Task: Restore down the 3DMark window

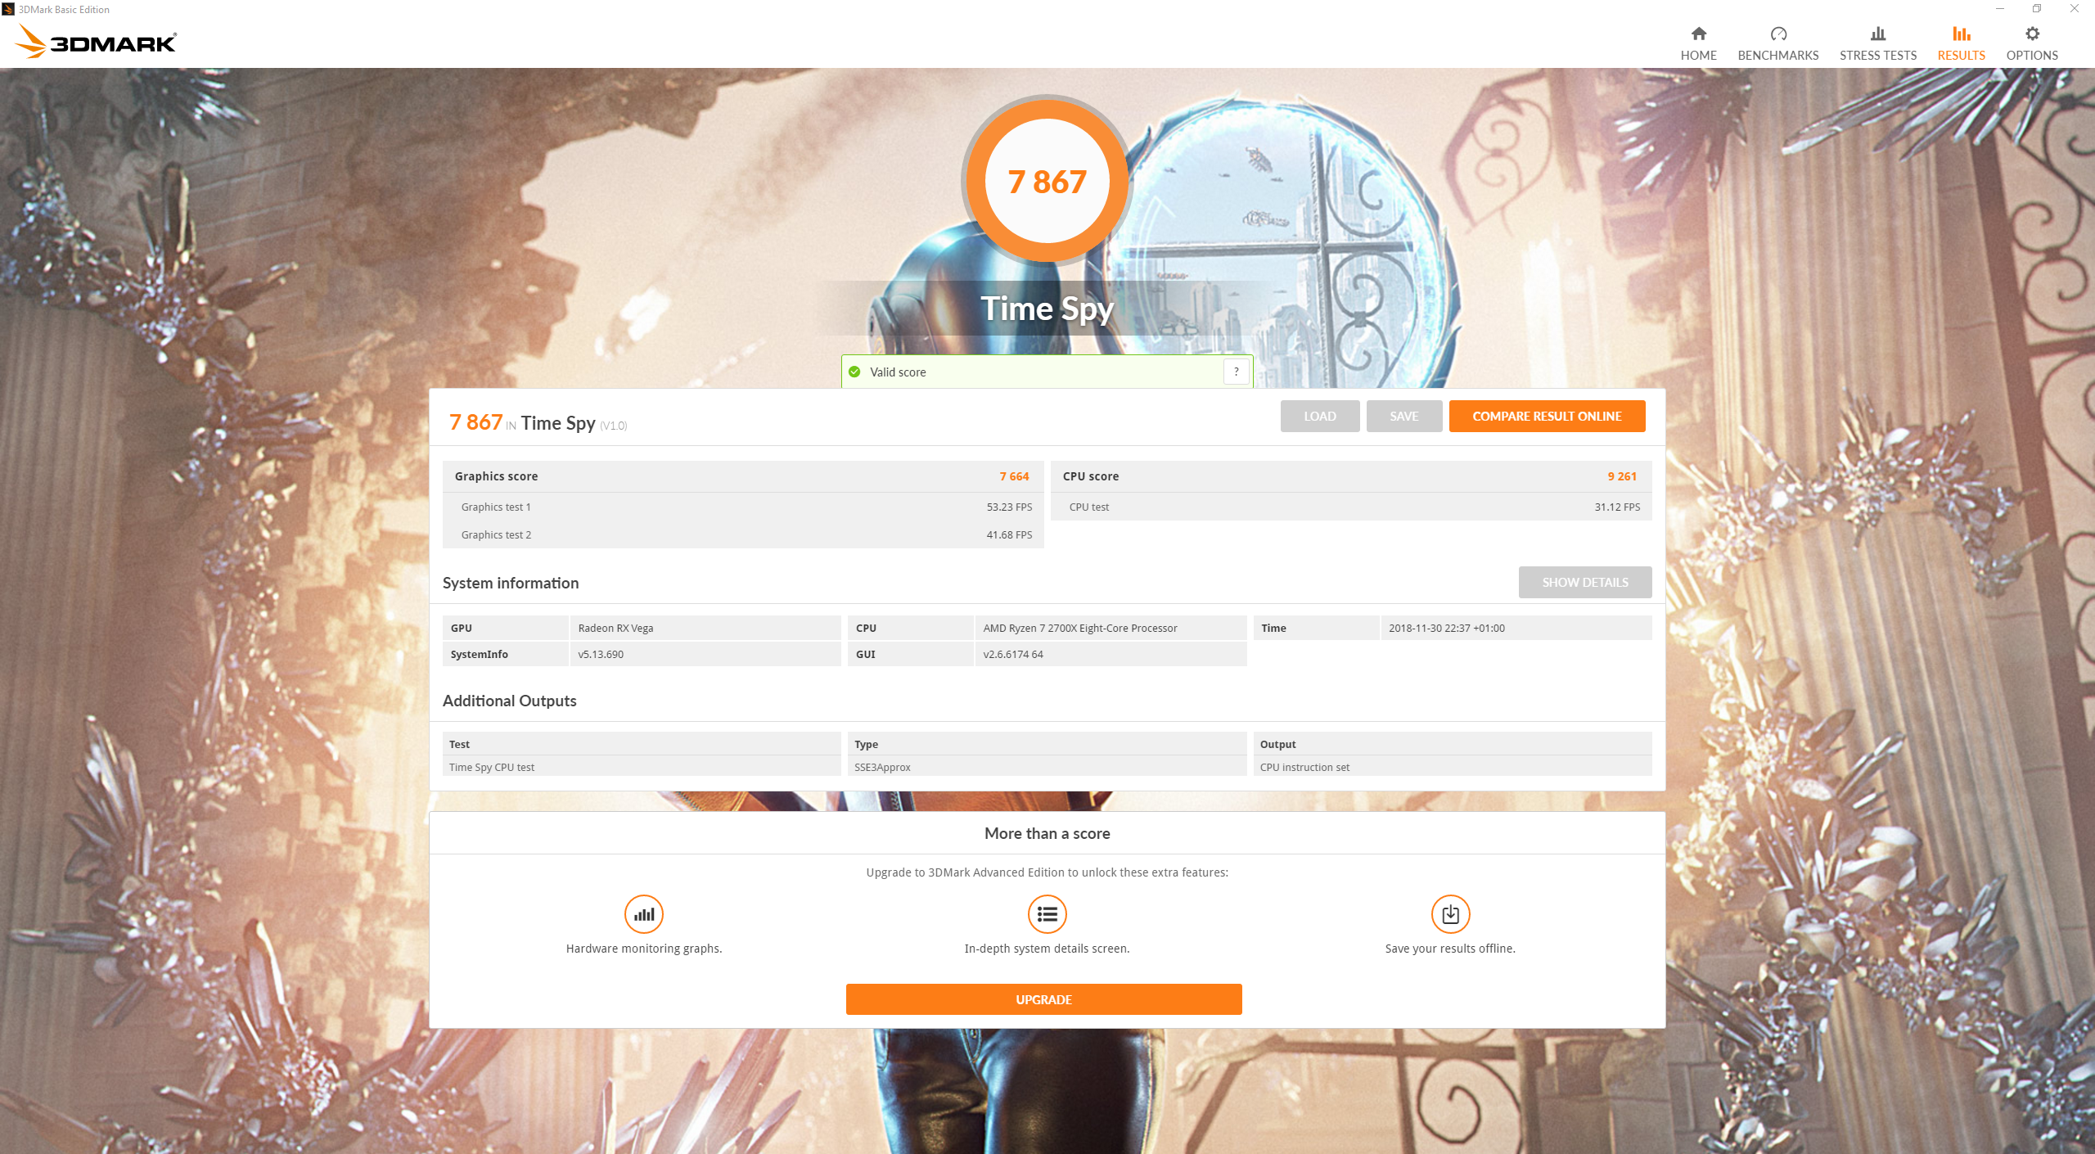Action: click(2036, 9)
